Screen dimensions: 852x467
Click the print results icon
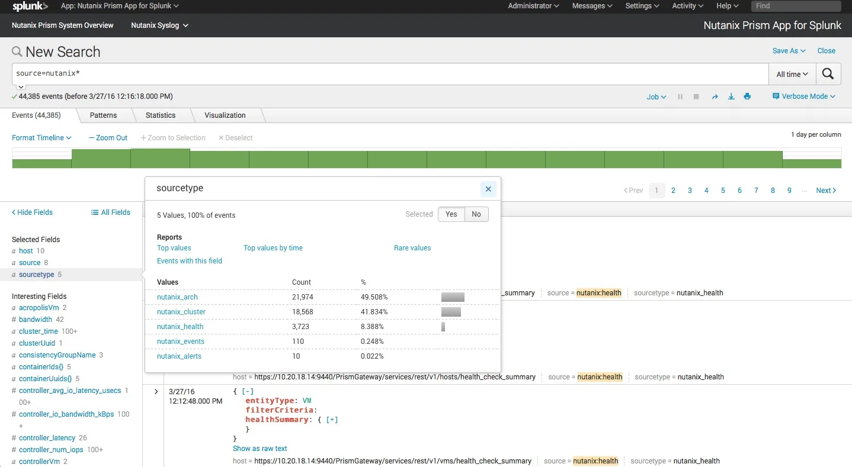747,96
